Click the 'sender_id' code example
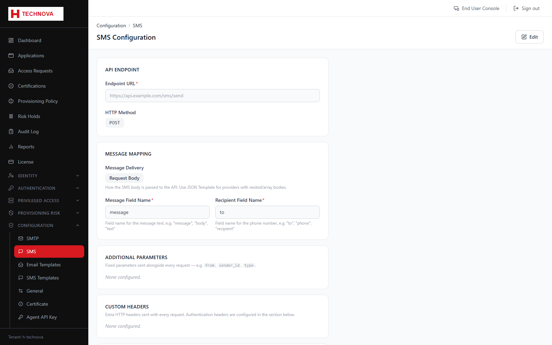The height and width of the screenshot is (345, 552). point(229,265)
